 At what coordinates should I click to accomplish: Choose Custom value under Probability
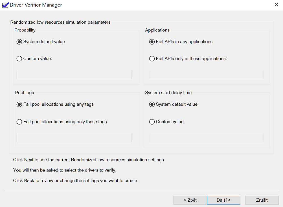coord(19,59)
